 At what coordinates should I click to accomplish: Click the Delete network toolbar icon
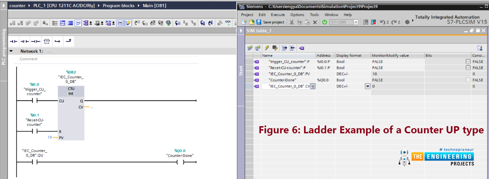click(21, 23)
